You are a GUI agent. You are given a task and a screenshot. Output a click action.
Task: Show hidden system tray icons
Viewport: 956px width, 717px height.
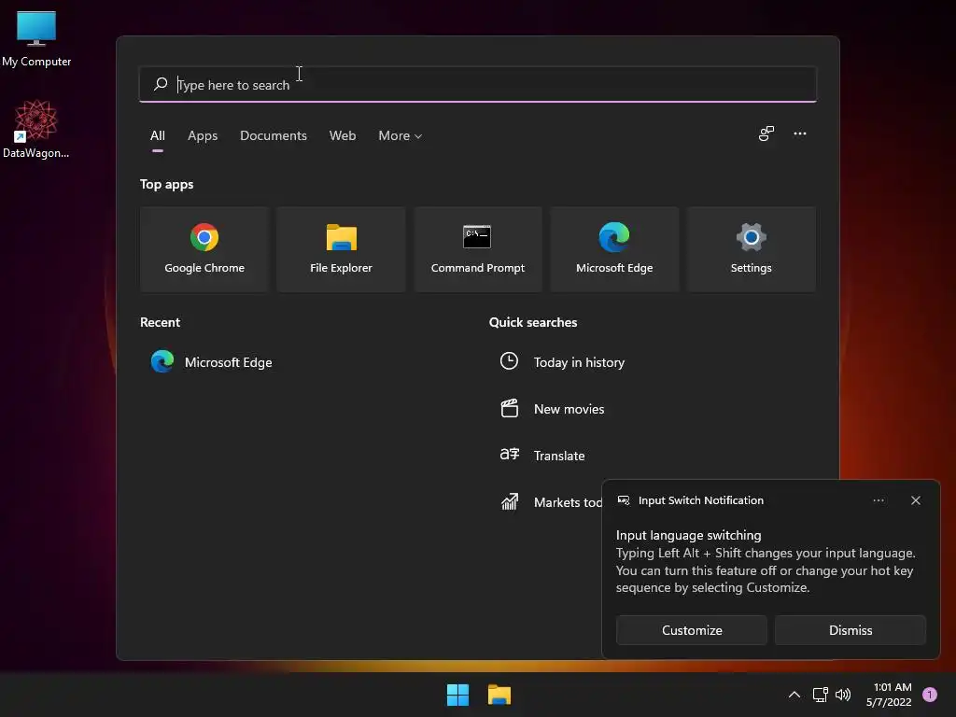pos(794,695)
